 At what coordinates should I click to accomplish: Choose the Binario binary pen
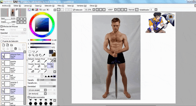[37, 70]
